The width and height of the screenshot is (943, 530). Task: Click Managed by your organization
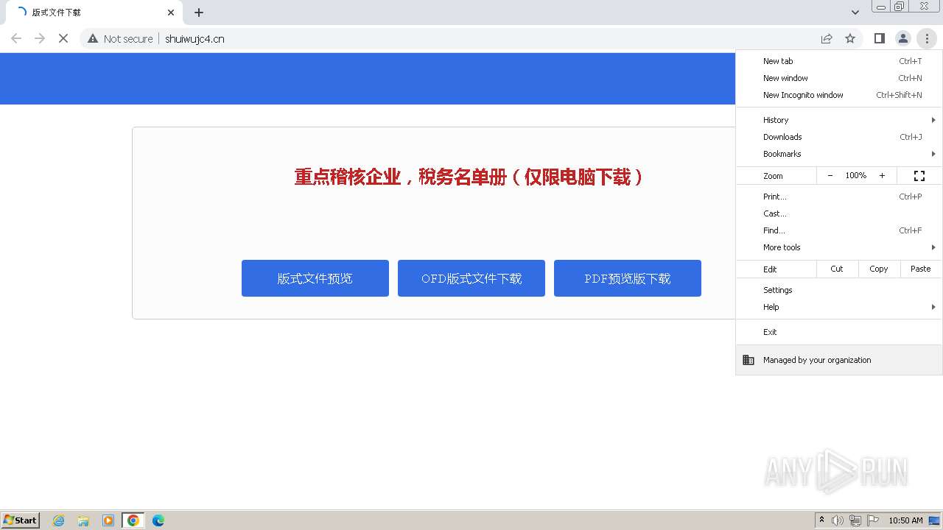coord(839,360)
